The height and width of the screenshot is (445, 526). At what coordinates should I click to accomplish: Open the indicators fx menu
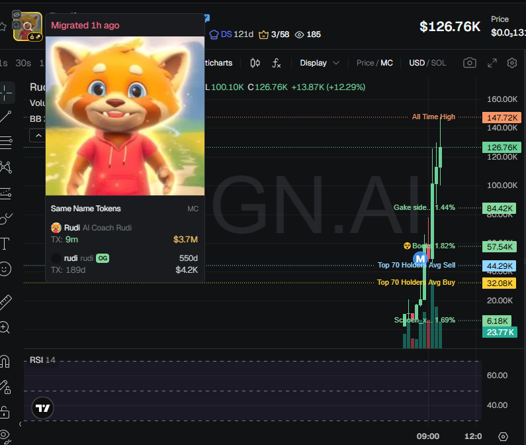coord(276,63)
